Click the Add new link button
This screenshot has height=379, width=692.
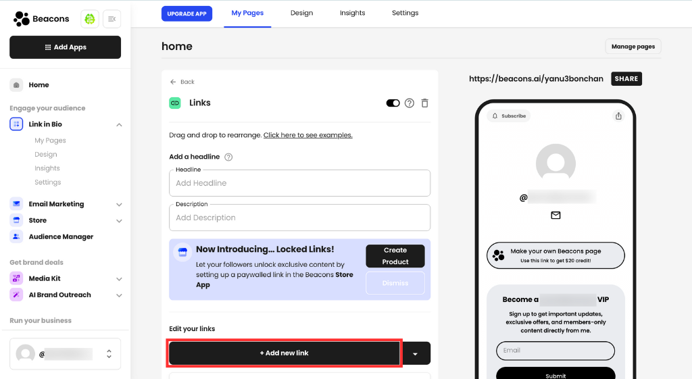[x=285, y=353]
